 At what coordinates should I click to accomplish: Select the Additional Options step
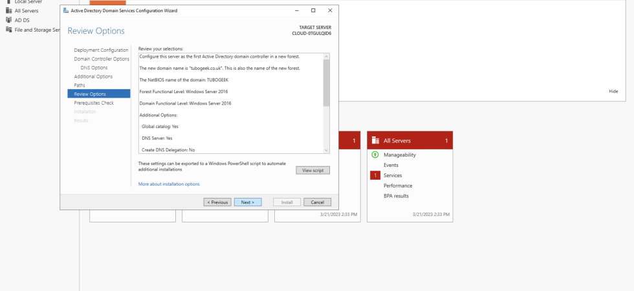point(93,76)
